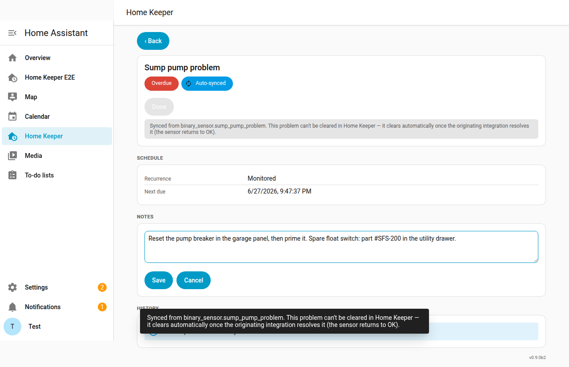
Task: Click the Recurrence label
Action: [x=158, y=179]
